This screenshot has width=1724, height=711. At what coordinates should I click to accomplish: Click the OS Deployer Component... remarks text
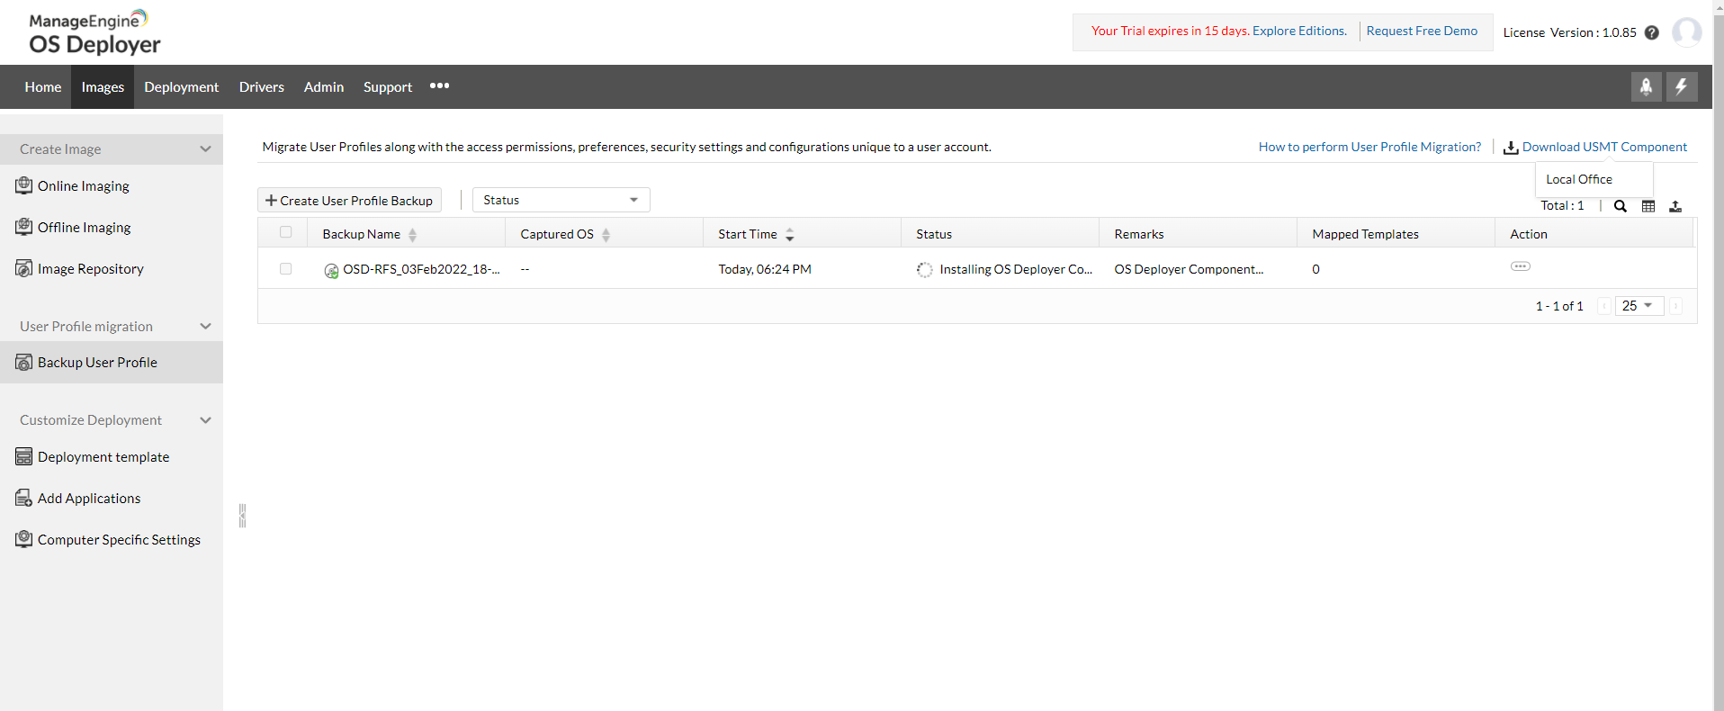pyautogui.click(x=1189, y=269)
